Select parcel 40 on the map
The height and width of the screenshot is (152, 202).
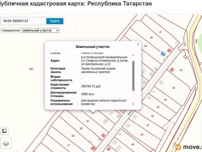151,38
